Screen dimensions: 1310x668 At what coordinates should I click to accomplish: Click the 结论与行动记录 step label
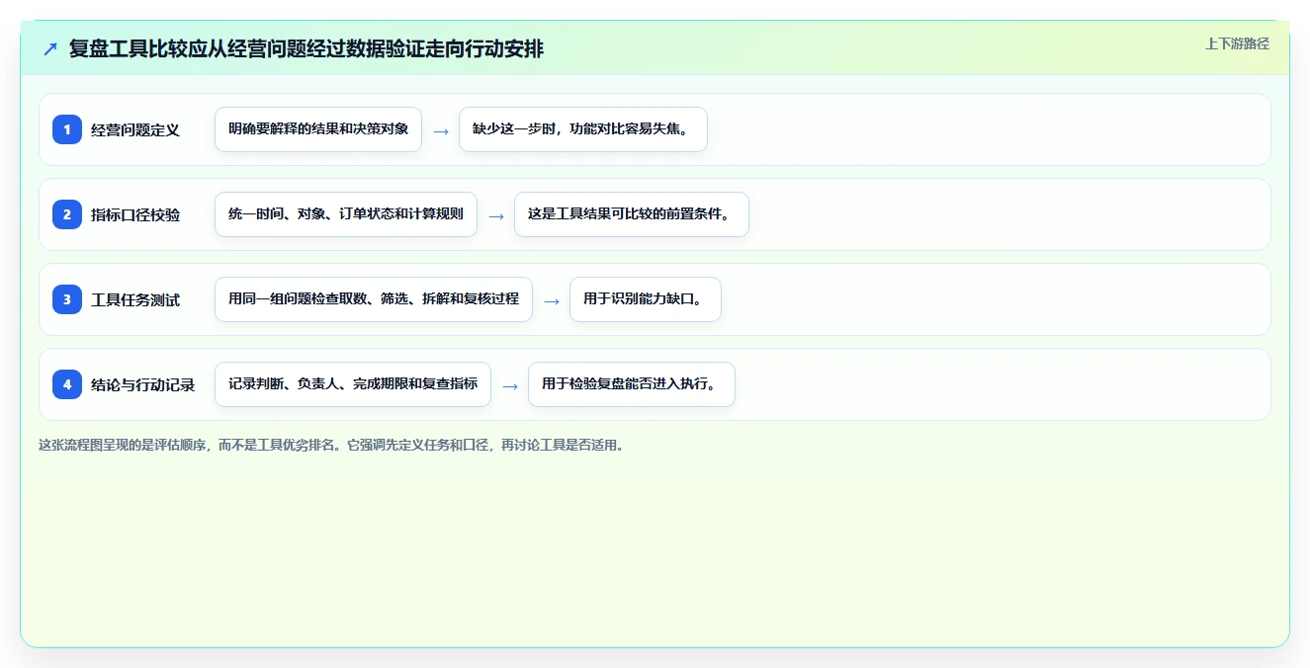143,384
